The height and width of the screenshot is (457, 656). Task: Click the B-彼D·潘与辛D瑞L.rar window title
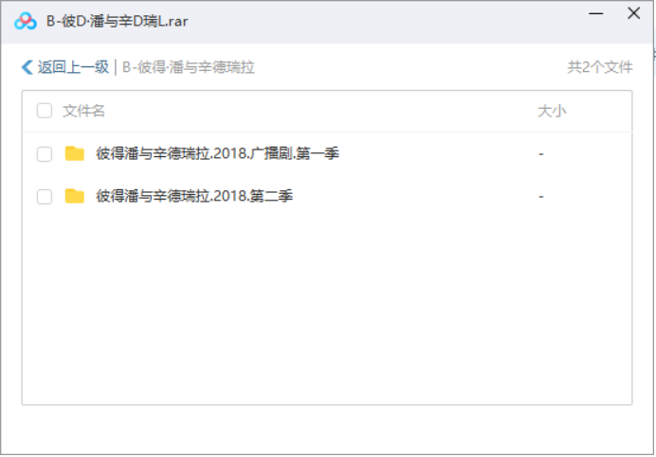click(118, 22)
